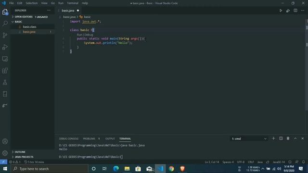
Task: Open Explorer Views and More Actions ellipsis
Action: click(x=49, y=11)
